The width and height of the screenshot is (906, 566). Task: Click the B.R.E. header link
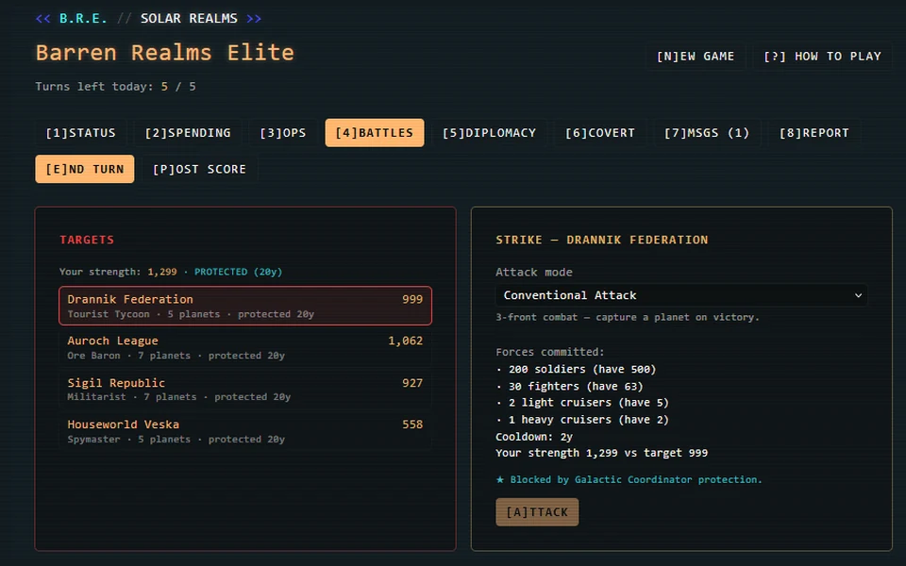[x=83, y=19]
